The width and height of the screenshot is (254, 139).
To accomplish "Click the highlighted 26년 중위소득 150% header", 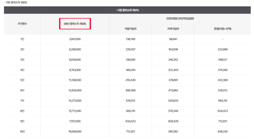I will pos(75,24).
